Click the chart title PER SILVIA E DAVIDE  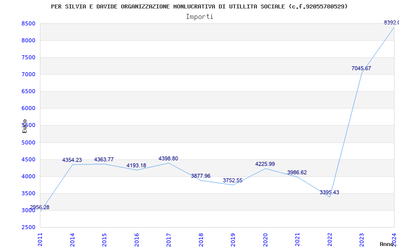(199, 6)
